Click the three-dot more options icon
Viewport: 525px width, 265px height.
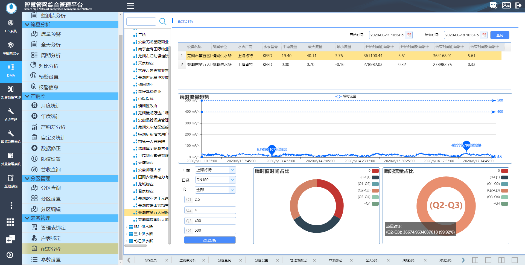[x=11, y=205]
